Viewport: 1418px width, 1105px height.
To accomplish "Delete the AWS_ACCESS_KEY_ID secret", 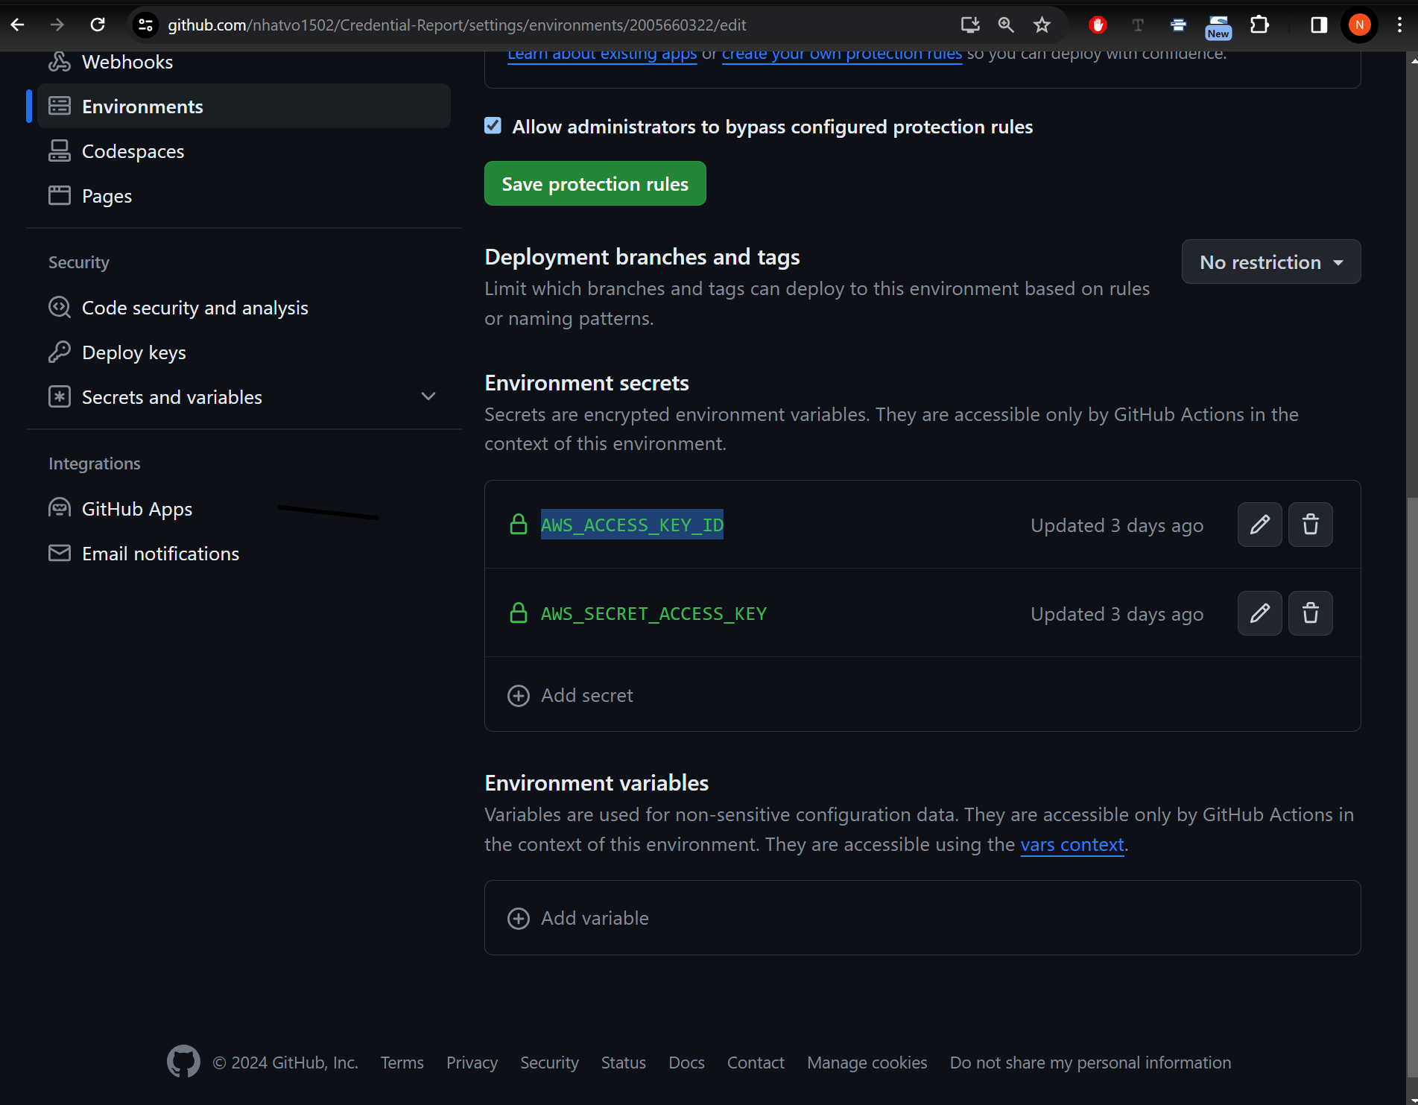I will [1310, 525].
